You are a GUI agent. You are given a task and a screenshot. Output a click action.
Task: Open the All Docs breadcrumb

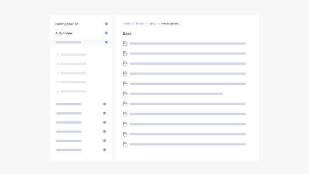pos(140,24)
